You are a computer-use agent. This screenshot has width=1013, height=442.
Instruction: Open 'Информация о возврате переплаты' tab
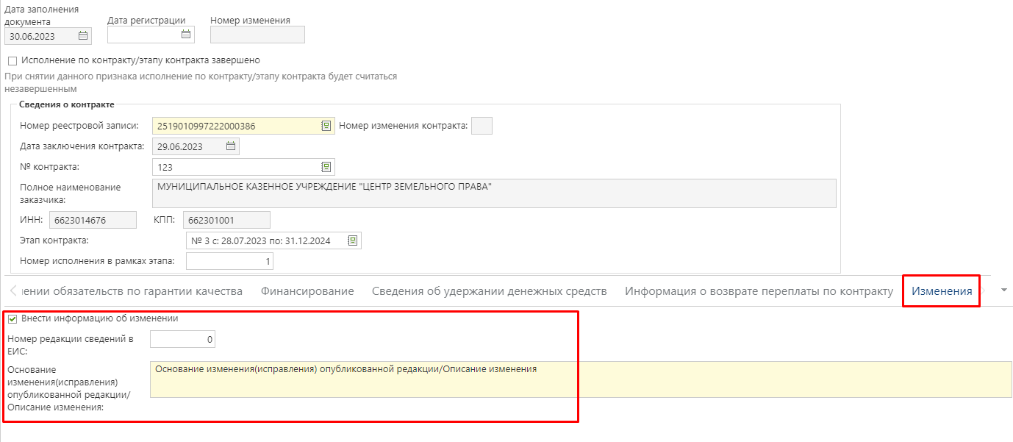759,291
